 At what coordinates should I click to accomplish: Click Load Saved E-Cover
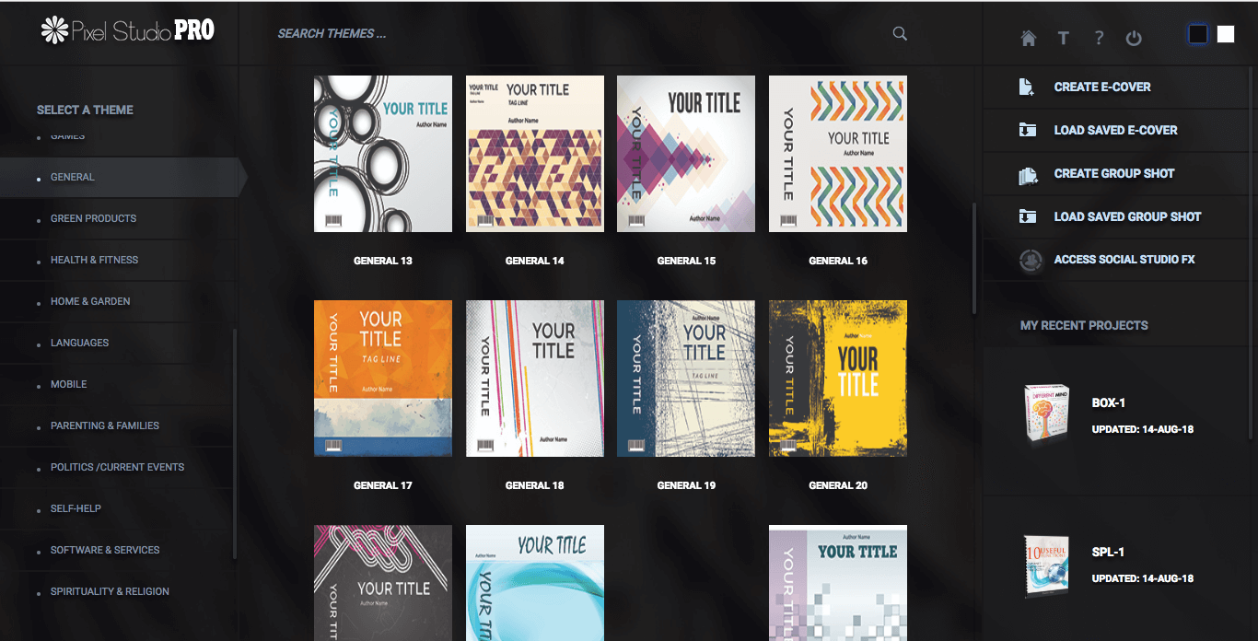tap(1116, 130)
